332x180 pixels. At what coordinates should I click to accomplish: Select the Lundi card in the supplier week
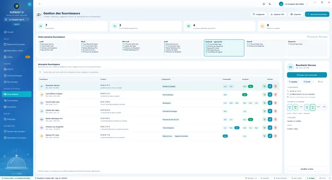pos(58,48)
